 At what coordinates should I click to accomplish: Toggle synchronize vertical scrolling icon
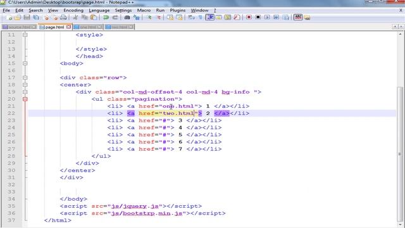tap(170, 18)
